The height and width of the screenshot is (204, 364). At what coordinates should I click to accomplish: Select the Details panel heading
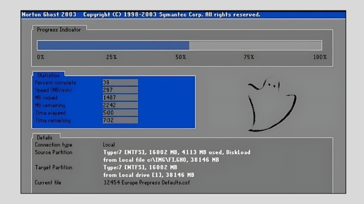pyautogui.click(x=45, y=138)
